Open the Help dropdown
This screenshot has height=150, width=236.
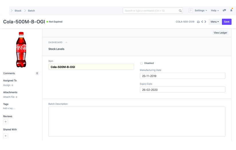[x=215, y=11]
